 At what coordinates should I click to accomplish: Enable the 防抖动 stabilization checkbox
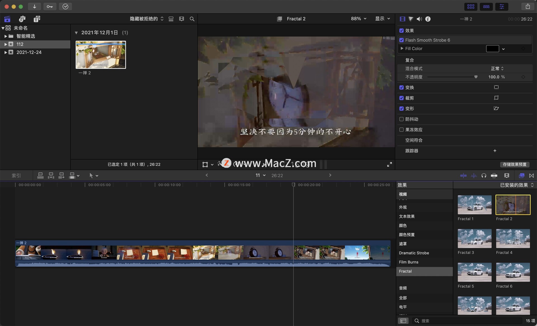tap(401, 119)
